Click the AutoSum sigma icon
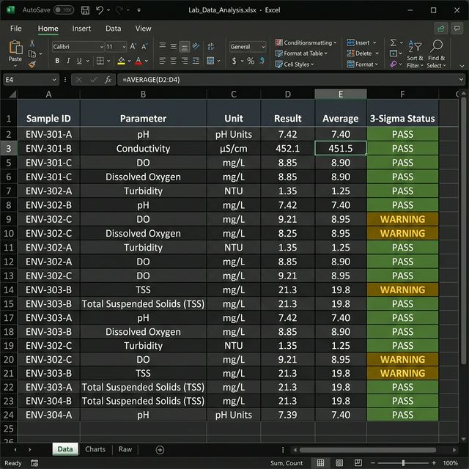Image resolution: width=469 pixels, height=469 pixels. tap(394, 43)
